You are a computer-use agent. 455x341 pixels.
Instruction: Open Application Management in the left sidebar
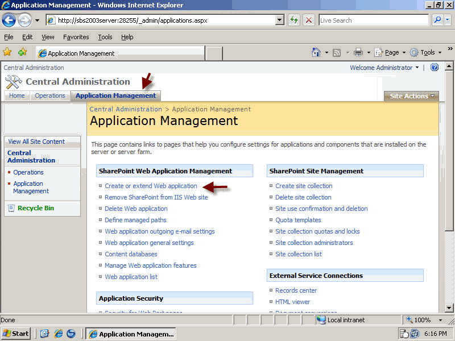point(31,188)
